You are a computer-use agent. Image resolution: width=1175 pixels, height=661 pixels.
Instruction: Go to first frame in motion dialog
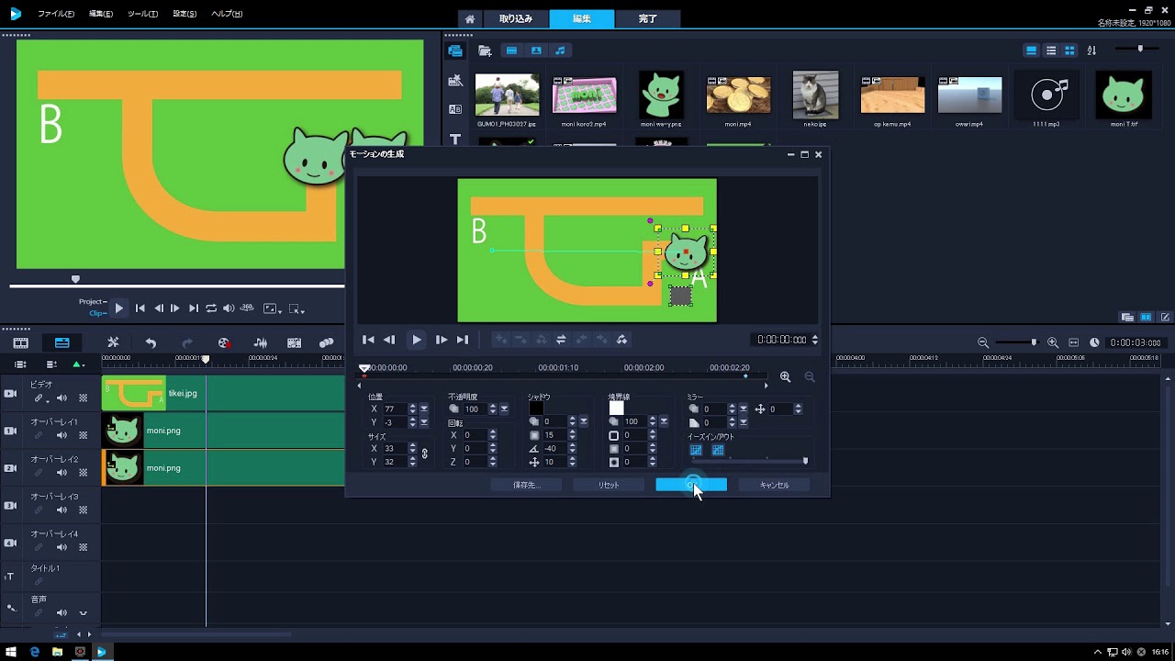pos(368,340)
